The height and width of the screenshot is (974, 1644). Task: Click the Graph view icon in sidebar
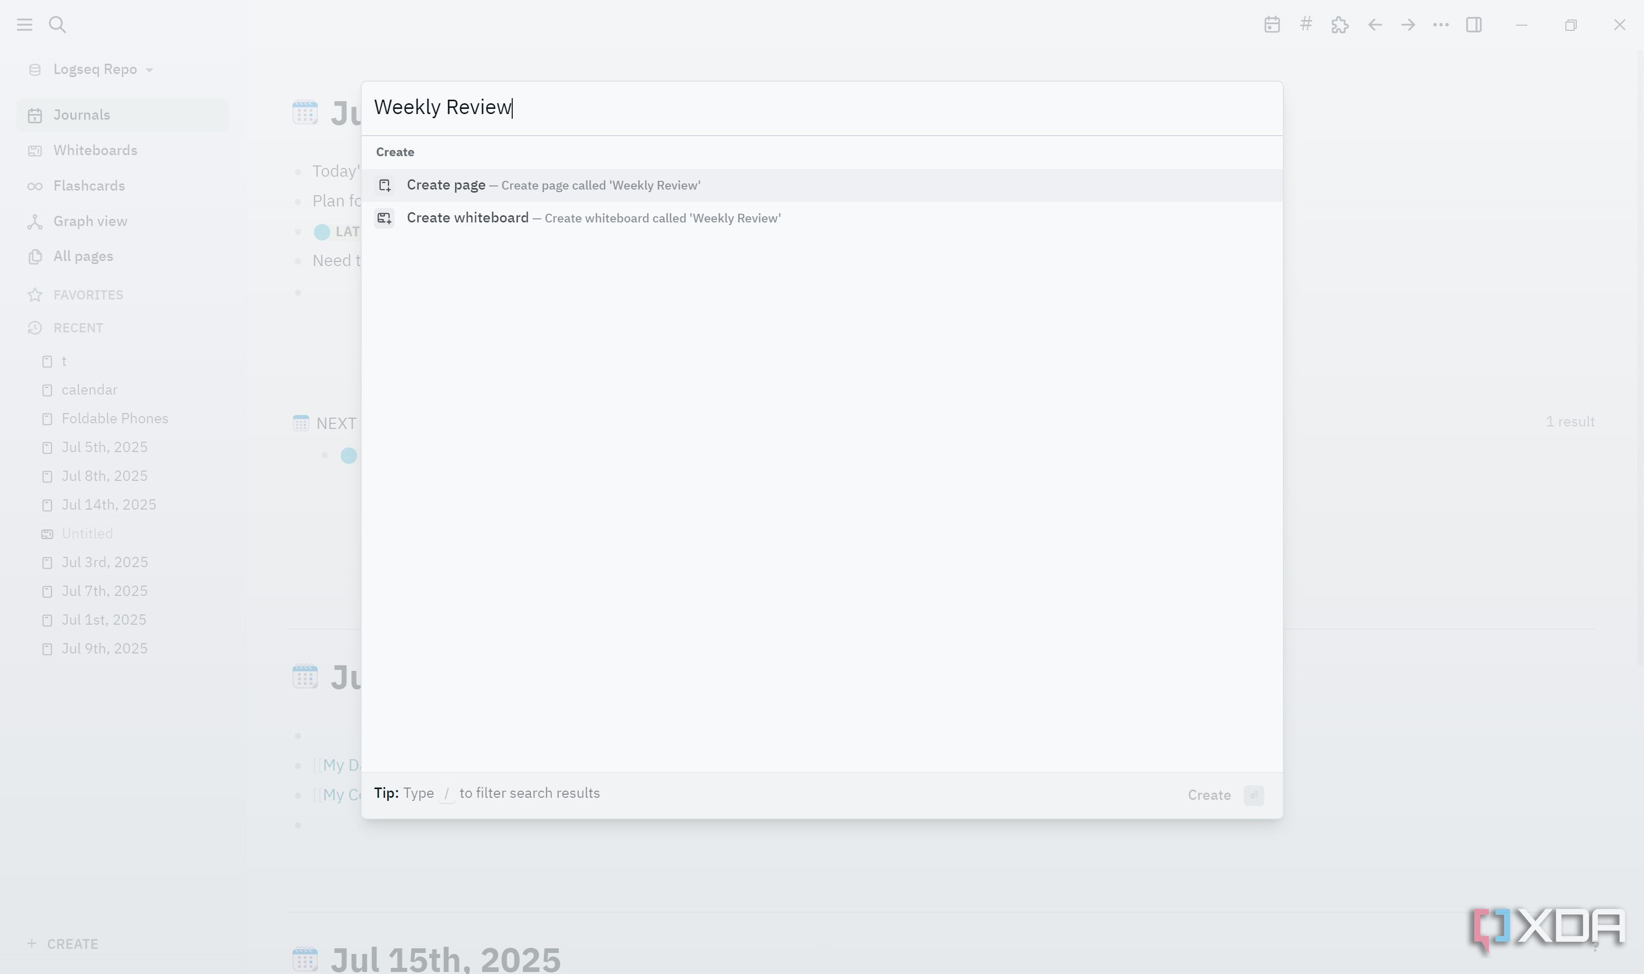(35, 222)
